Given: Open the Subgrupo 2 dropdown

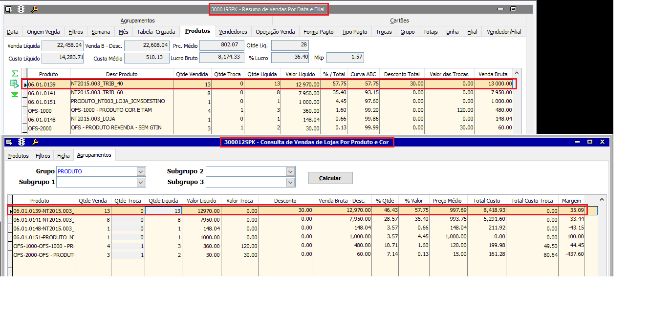Looking at the screenshot, I should tap(291, 171).
